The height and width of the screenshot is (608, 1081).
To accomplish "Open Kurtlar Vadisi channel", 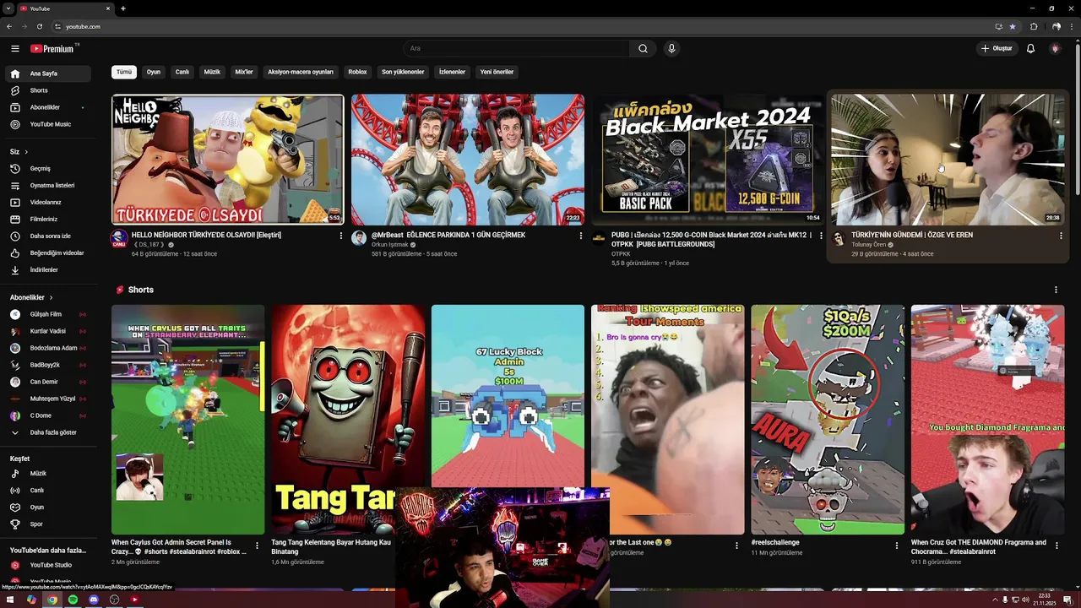I will [x=47, y=331].
